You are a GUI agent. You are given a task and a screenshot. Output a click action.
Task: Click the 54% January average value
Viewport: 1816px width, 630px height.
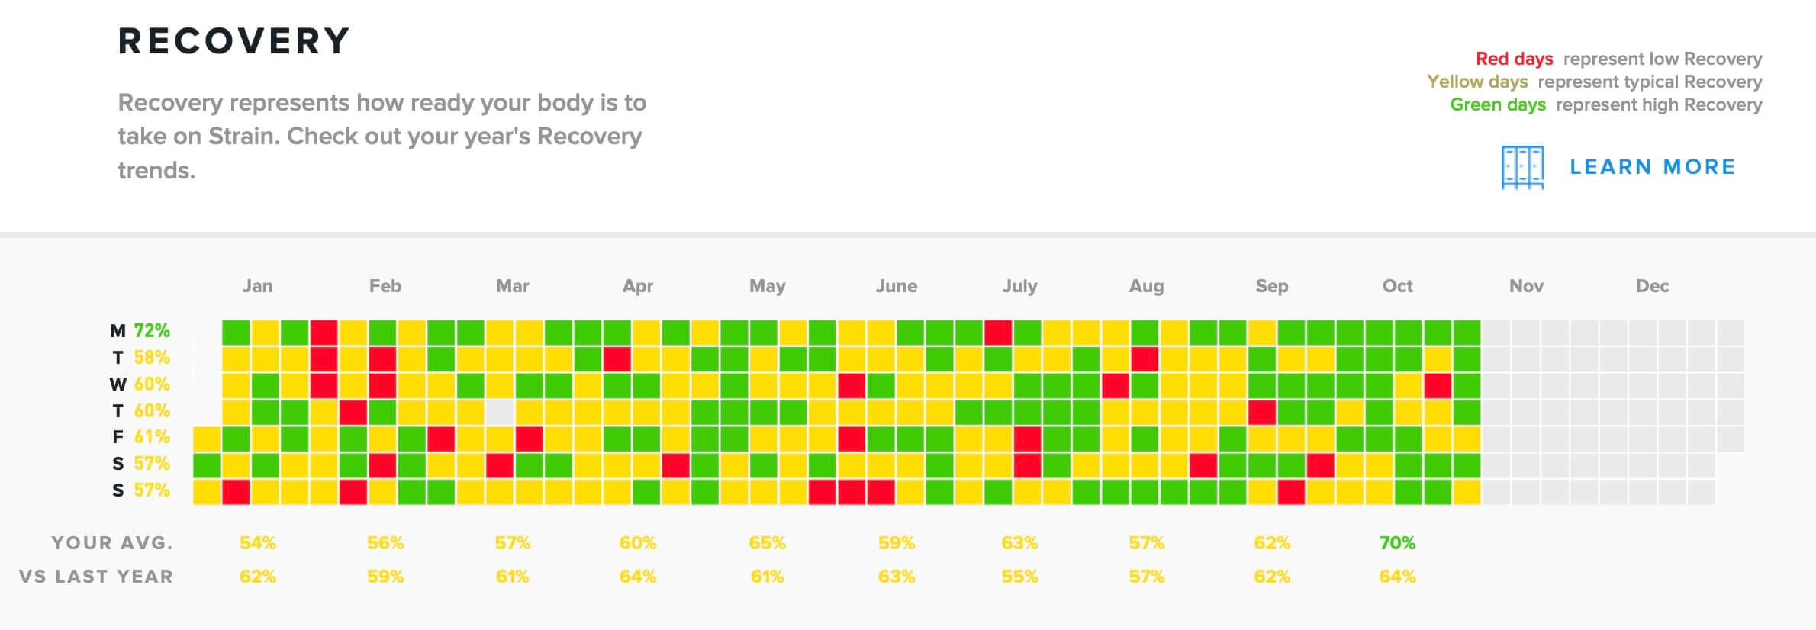258,543
